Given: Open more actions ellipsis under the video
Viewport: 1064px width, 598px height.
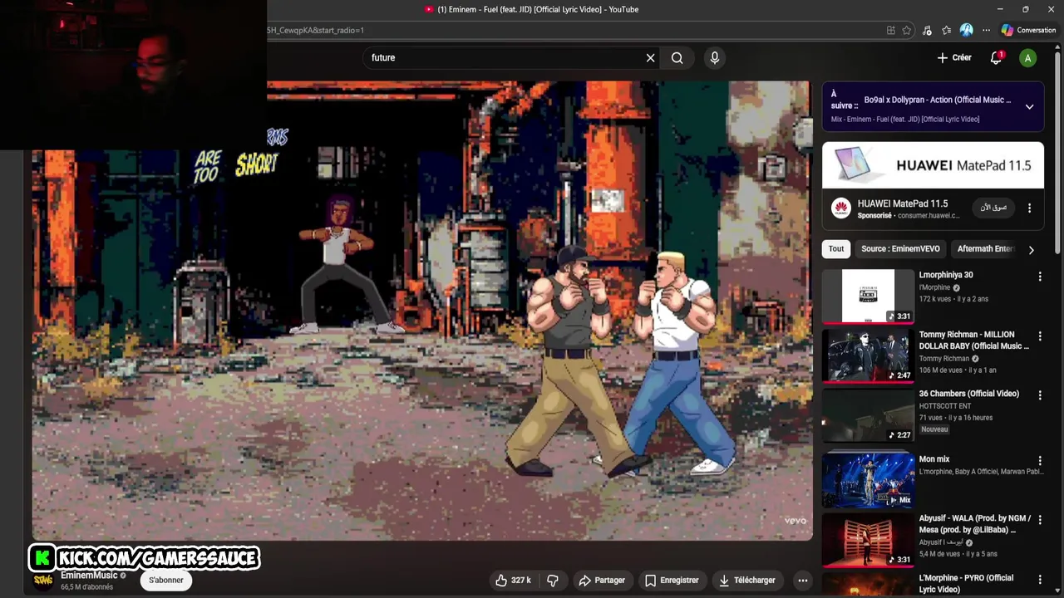Looking at the screenshot, I should [802, 581].
